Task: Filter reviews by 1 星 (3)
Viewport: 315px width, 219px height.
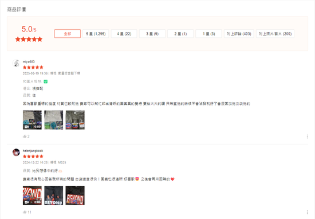Action: 208,34
